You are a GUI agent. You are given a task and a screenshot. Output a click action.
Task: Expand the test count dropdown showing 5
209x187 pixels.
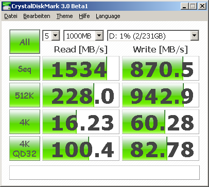(56, 35)
